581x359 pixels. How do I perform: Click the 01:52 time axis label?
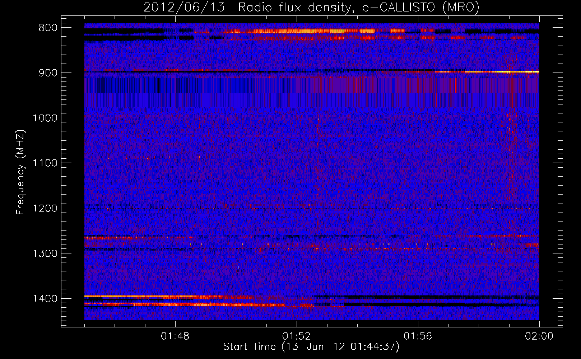point(297,336)
